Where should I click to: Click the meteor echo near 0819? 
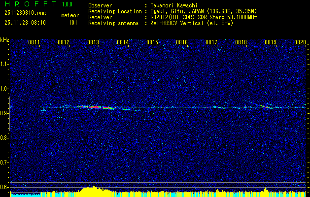[x=267, y=107]
